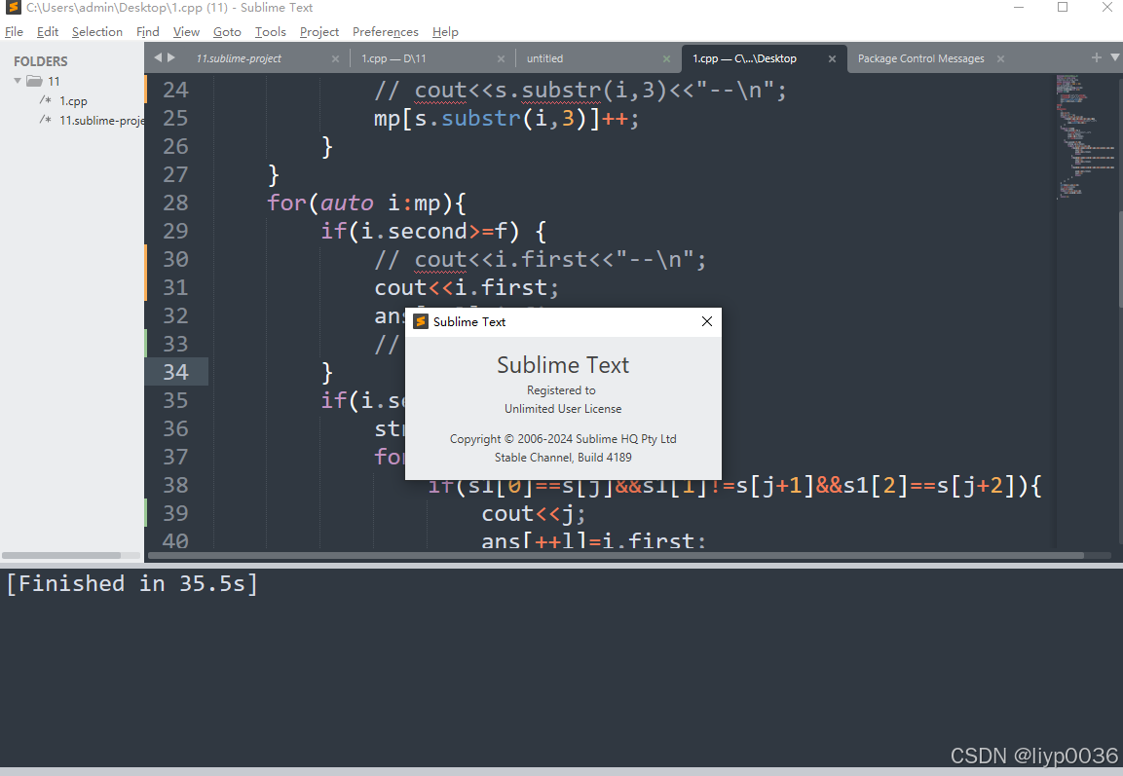The image size is (1123, 776).
Task: Open the Find menu
Action: (147, 31)
